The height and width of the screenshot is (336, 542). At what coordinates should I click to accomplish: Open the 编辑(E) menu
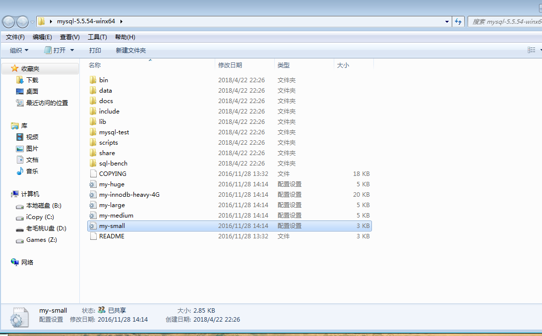pyautogui.click(x=42, y=37)
